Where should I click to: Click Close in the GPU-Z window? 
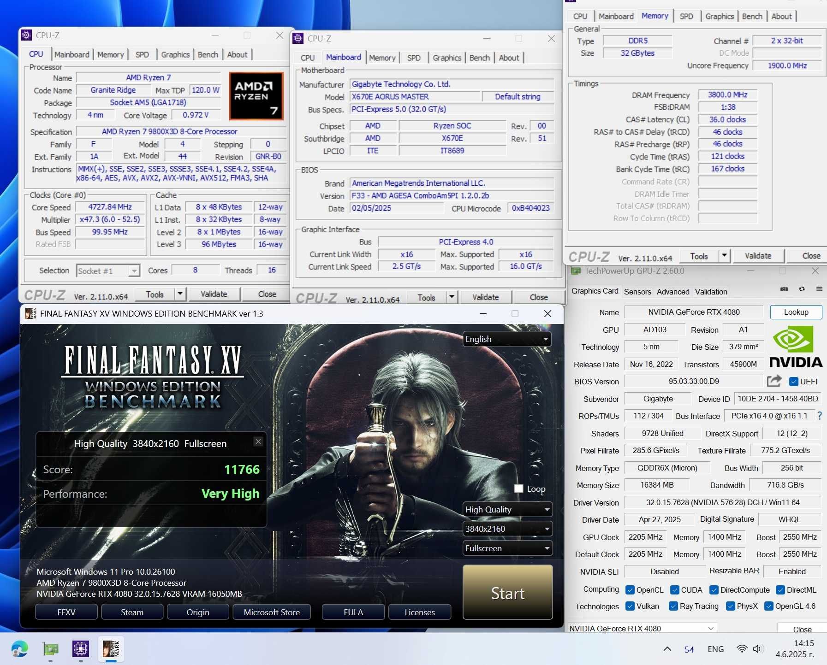802,629
